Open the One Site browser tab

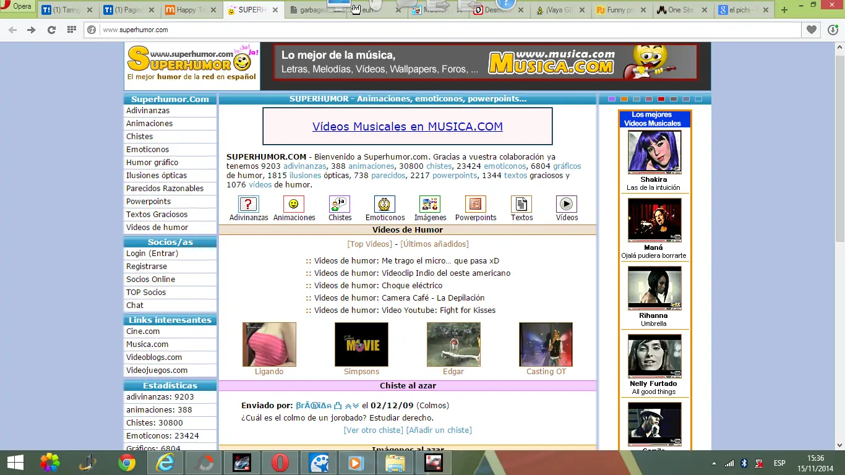tap(684, 10)
